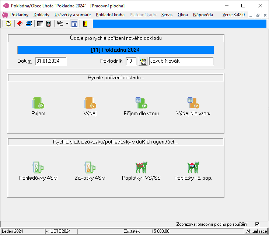Create a Výdaj expense document
Image resolution: width=269 pixels, height=235 pixels.
click(90, 106)
